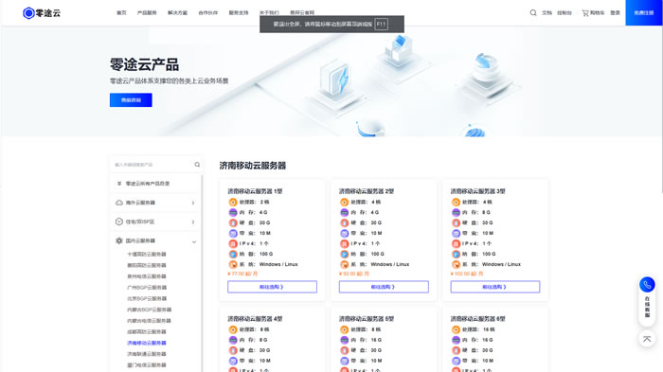Screen dimensions: 663x372
Task: Select 厦门电信云服务器 in the sidebar
Action: coord(147,364)
